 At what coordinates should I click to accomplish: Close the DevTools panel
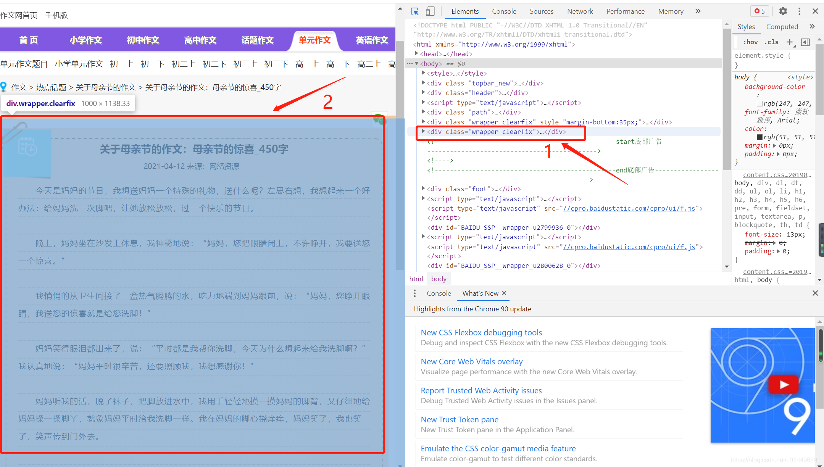click(815, 11)
